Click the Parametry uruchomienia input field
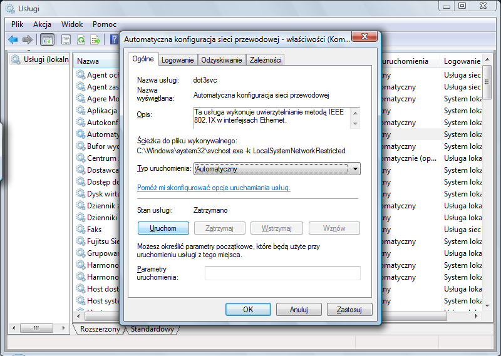The width and height of the screenshot is (501, 356). click(x=282, y=273)
